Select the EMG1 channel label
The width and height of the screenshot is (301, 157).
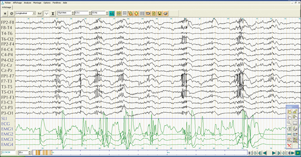(x=7, y=129)
